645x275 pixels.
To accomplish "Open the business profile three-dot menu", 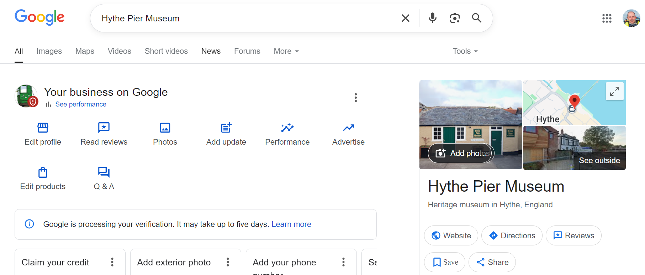I will point(356,98).
